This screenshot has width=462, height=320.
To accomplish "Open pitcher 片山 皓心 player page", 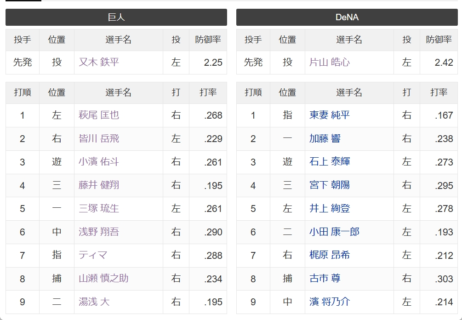I will (x=330, y=62).
